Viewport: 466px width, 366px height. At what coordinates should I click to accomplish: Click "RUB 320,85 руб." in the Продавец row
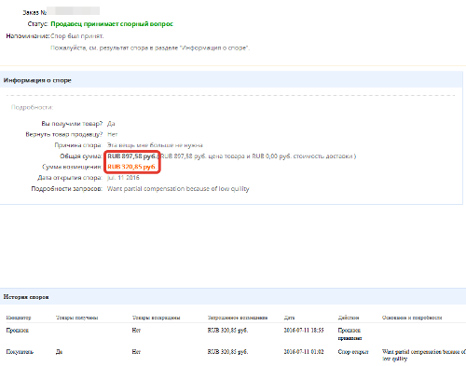(x=227, y=330)
